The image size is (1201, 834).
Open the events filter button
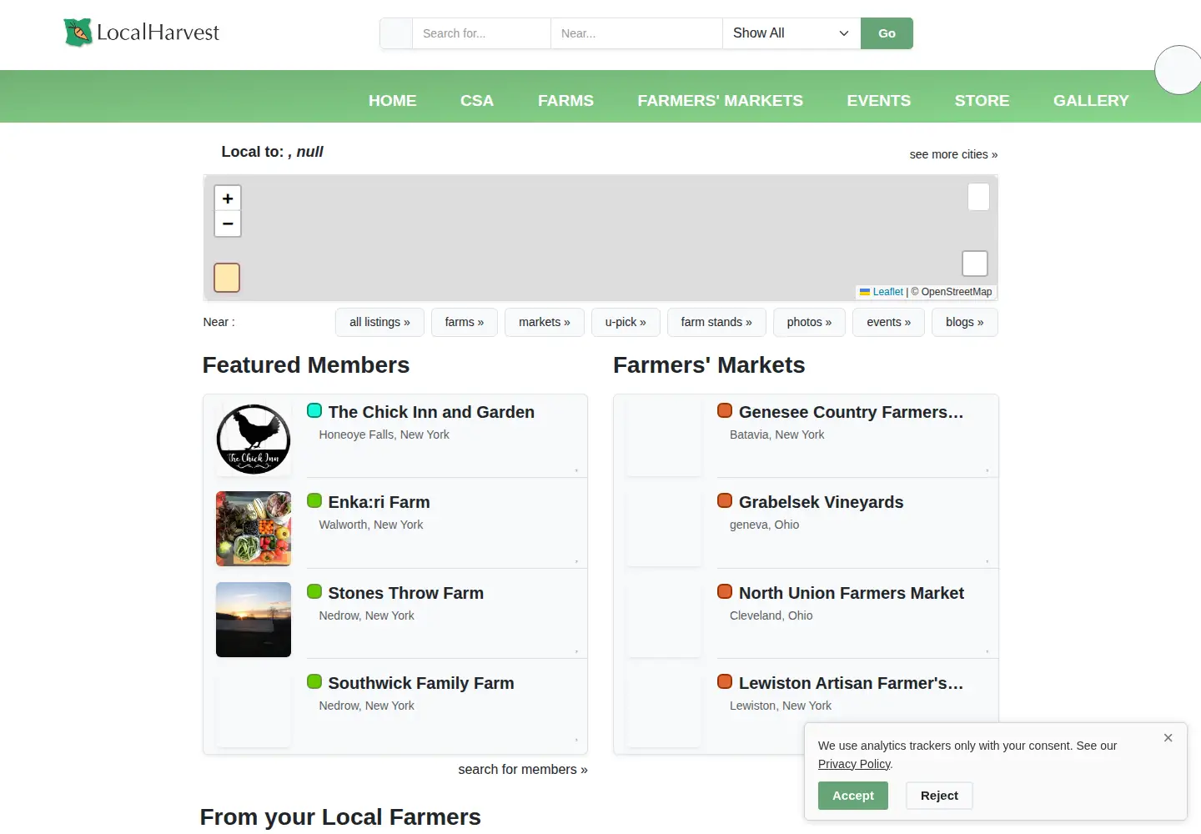point(888,322)
